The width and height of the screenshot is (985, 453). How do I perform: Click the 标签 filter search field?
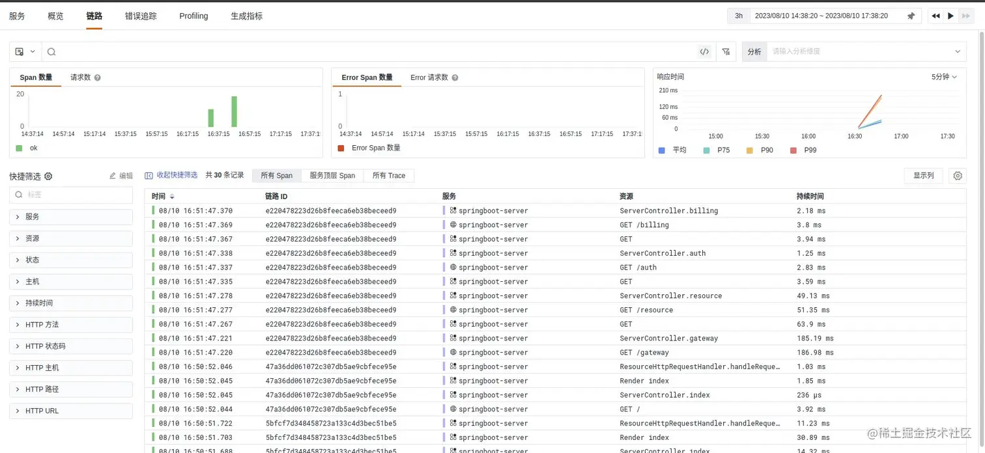click(x=71, y=194)
